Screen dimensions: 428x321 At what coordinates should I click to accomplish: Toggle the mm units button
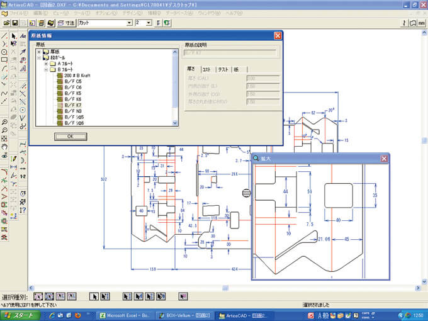[422, 23]
